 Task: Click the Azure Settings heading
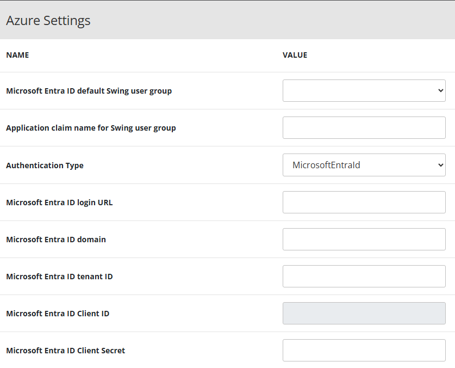click(48, 21)
